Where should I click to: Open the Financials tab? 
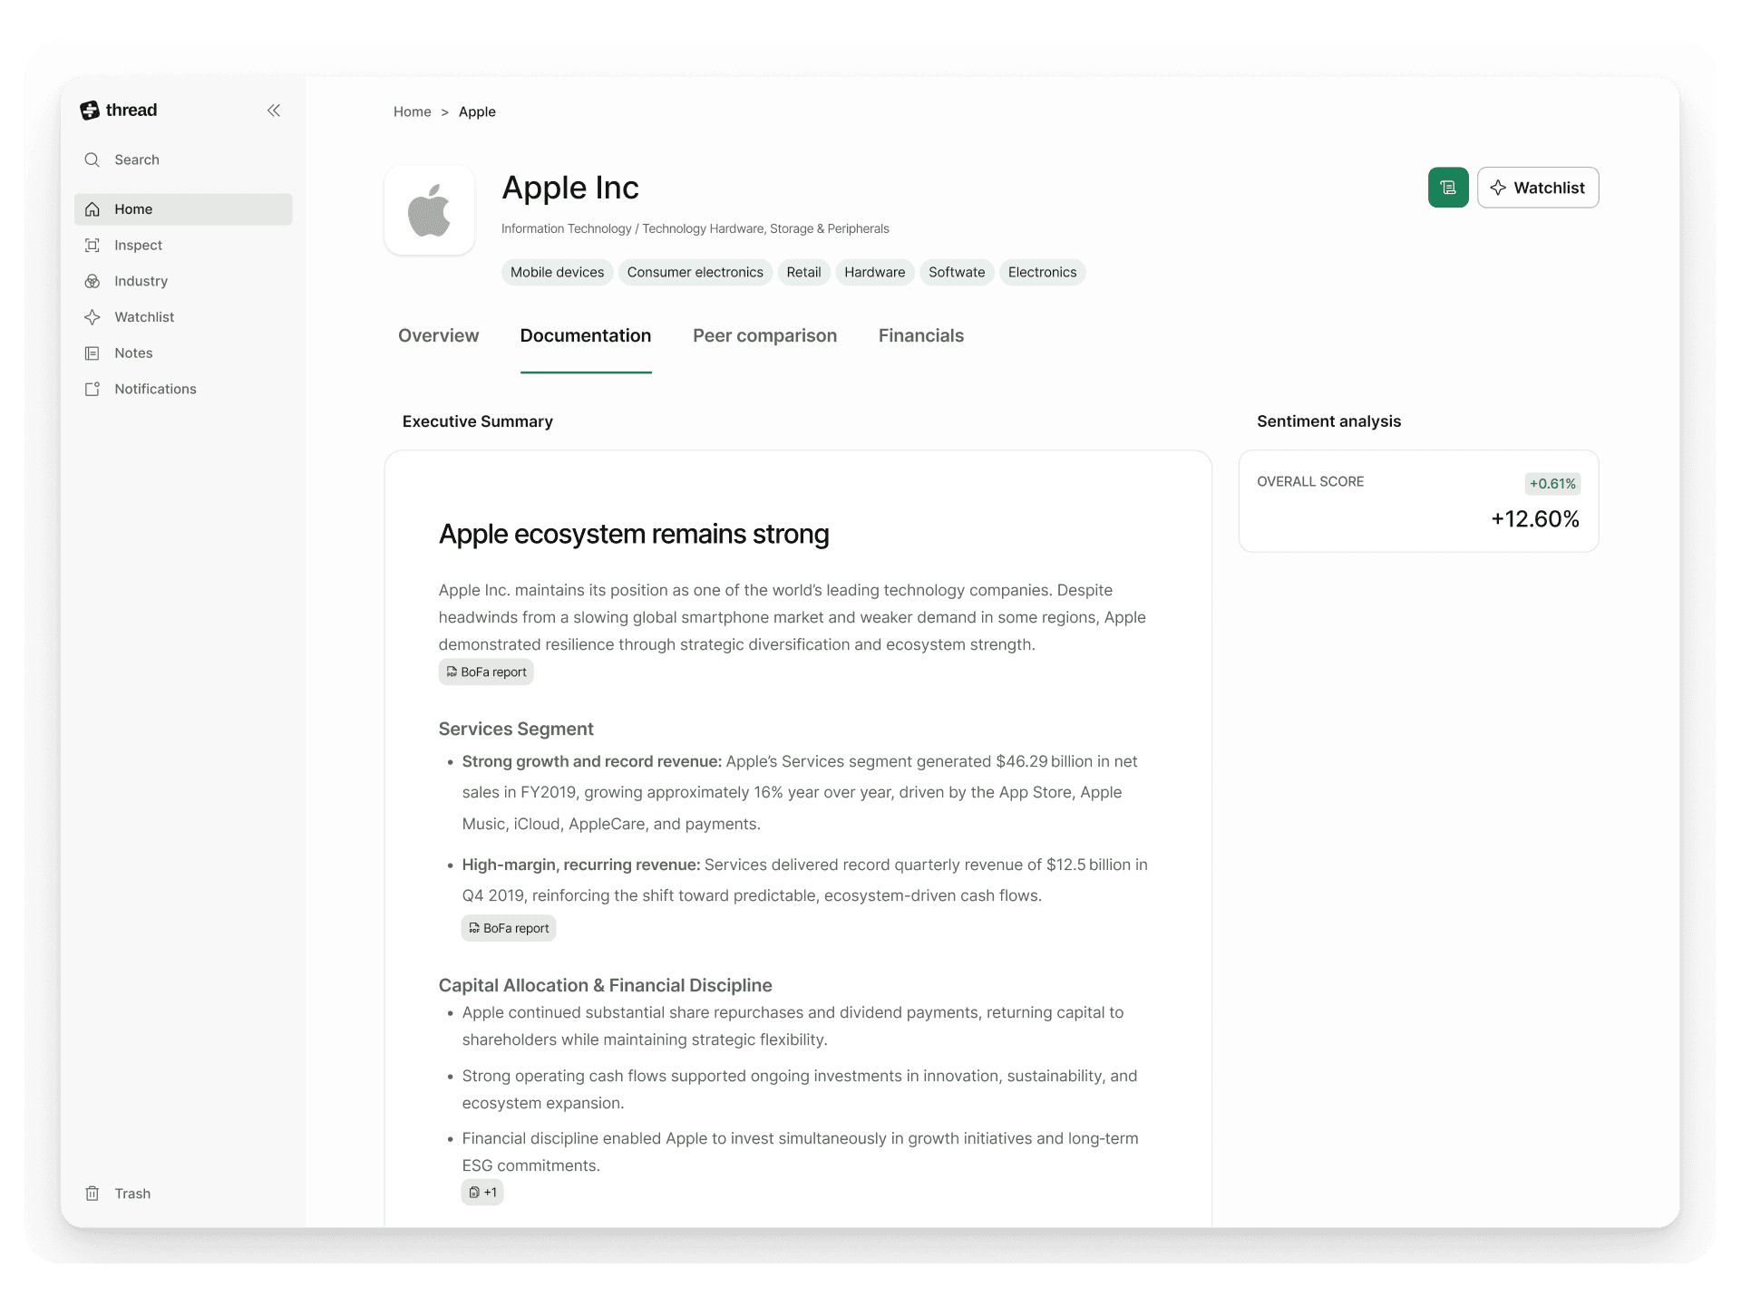[x=920, y=335]
